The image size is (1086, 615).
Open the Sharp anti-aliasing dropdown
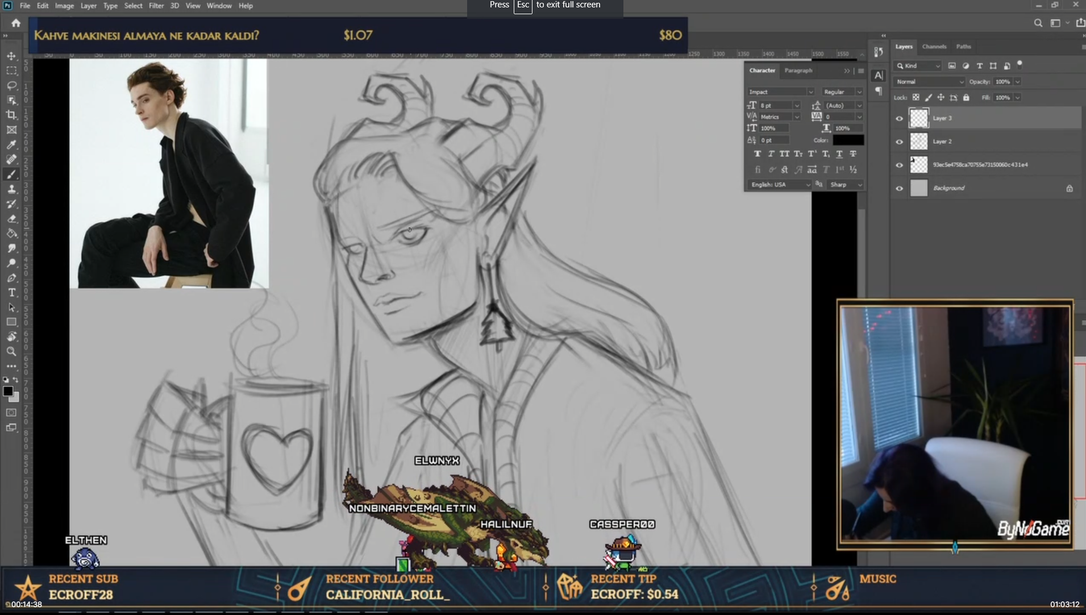(846, 185)
